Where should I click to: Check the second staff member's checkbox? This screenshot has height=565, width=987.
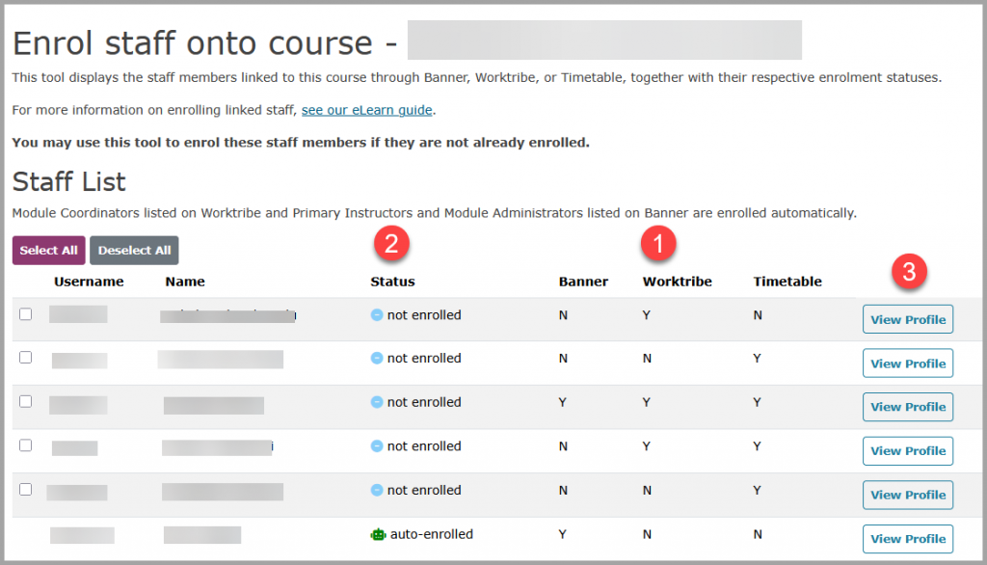pos(26,358)
